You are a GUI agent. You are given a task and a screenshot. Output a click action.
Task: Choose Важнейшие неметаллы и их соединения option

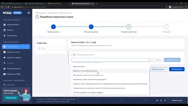[110, 75]
